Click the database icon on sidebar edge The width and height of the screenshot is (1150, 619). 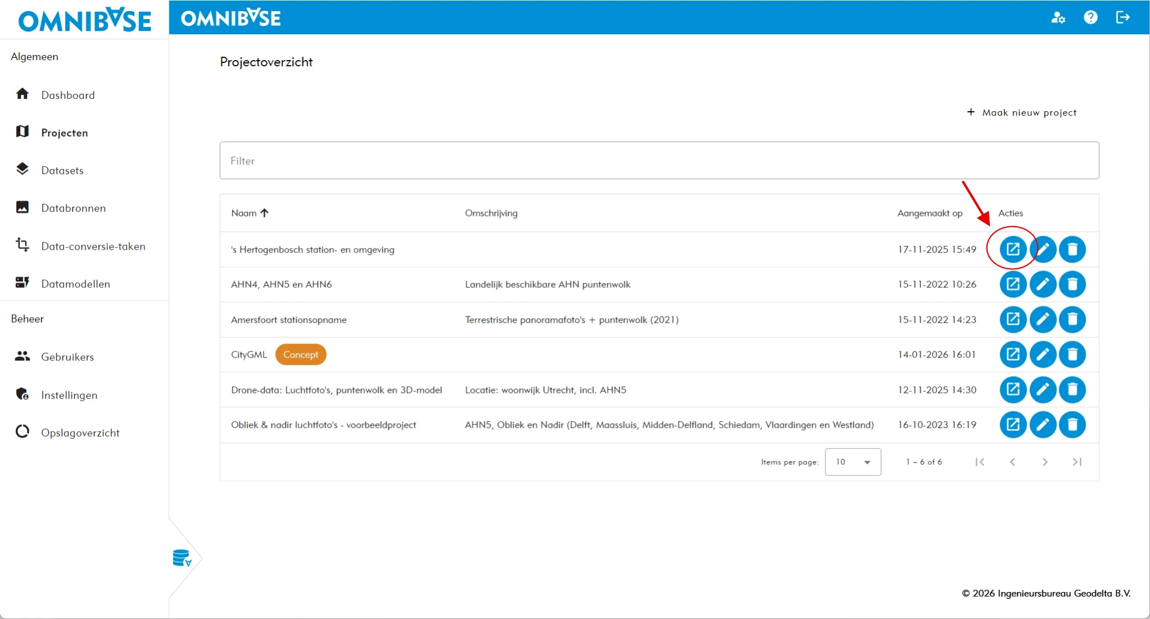[182, 558]
